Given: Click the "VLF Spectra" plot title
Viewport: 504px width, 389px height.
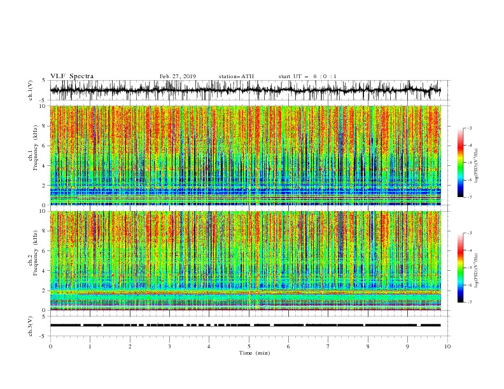Looking at the screenshot, I should 72,76.
